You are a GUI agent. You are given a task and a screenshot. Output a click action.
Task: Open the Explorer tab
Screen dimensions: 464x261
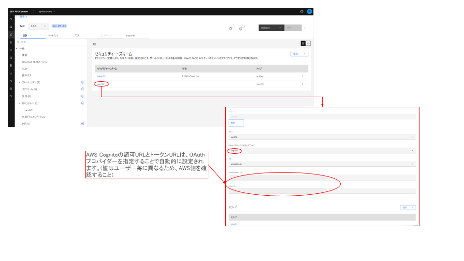pyautogui.click(x=130, y=35)
